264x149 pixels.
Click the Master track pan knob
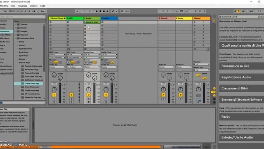pyautogui.click(x=198, y=89)
